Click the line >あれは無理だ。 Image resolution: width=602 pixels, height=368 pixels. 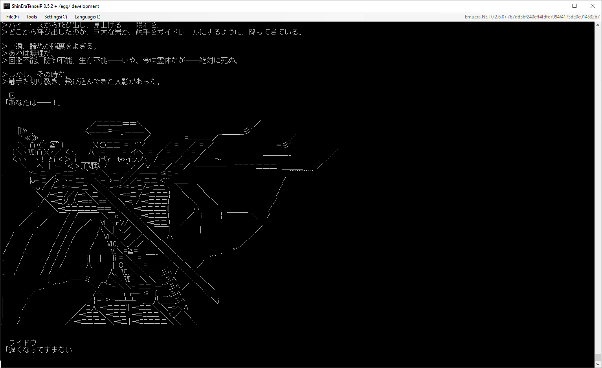click(x=28, y=53)
